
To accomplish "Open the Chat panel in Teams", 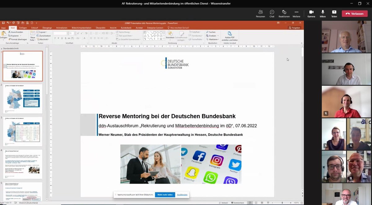I will pos(272,14).
